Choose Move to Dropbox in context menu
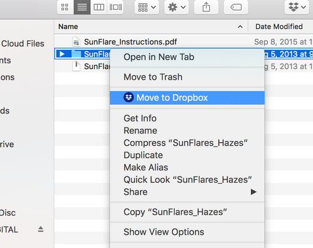 [172, 97]
